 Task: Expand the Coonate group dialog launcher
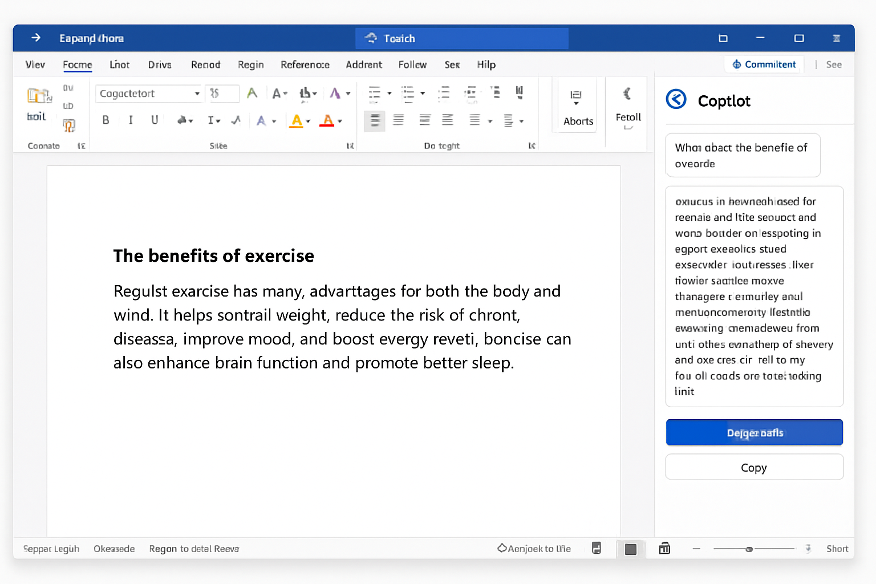click(x=82, y=146)
